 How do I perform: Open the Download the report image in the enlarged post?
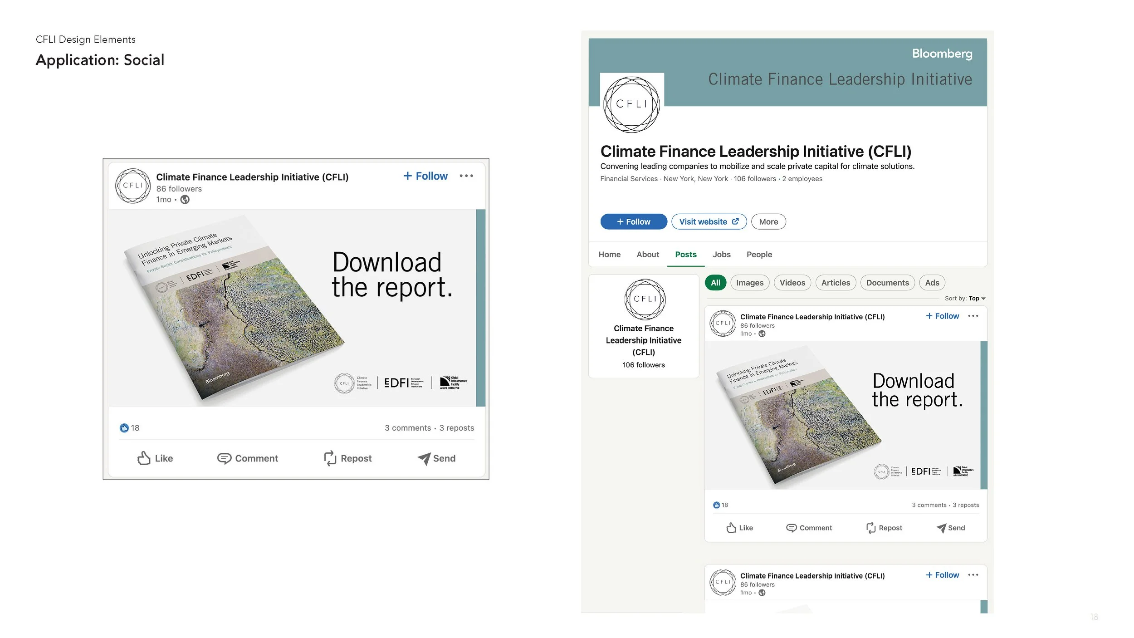coord(297,308)
